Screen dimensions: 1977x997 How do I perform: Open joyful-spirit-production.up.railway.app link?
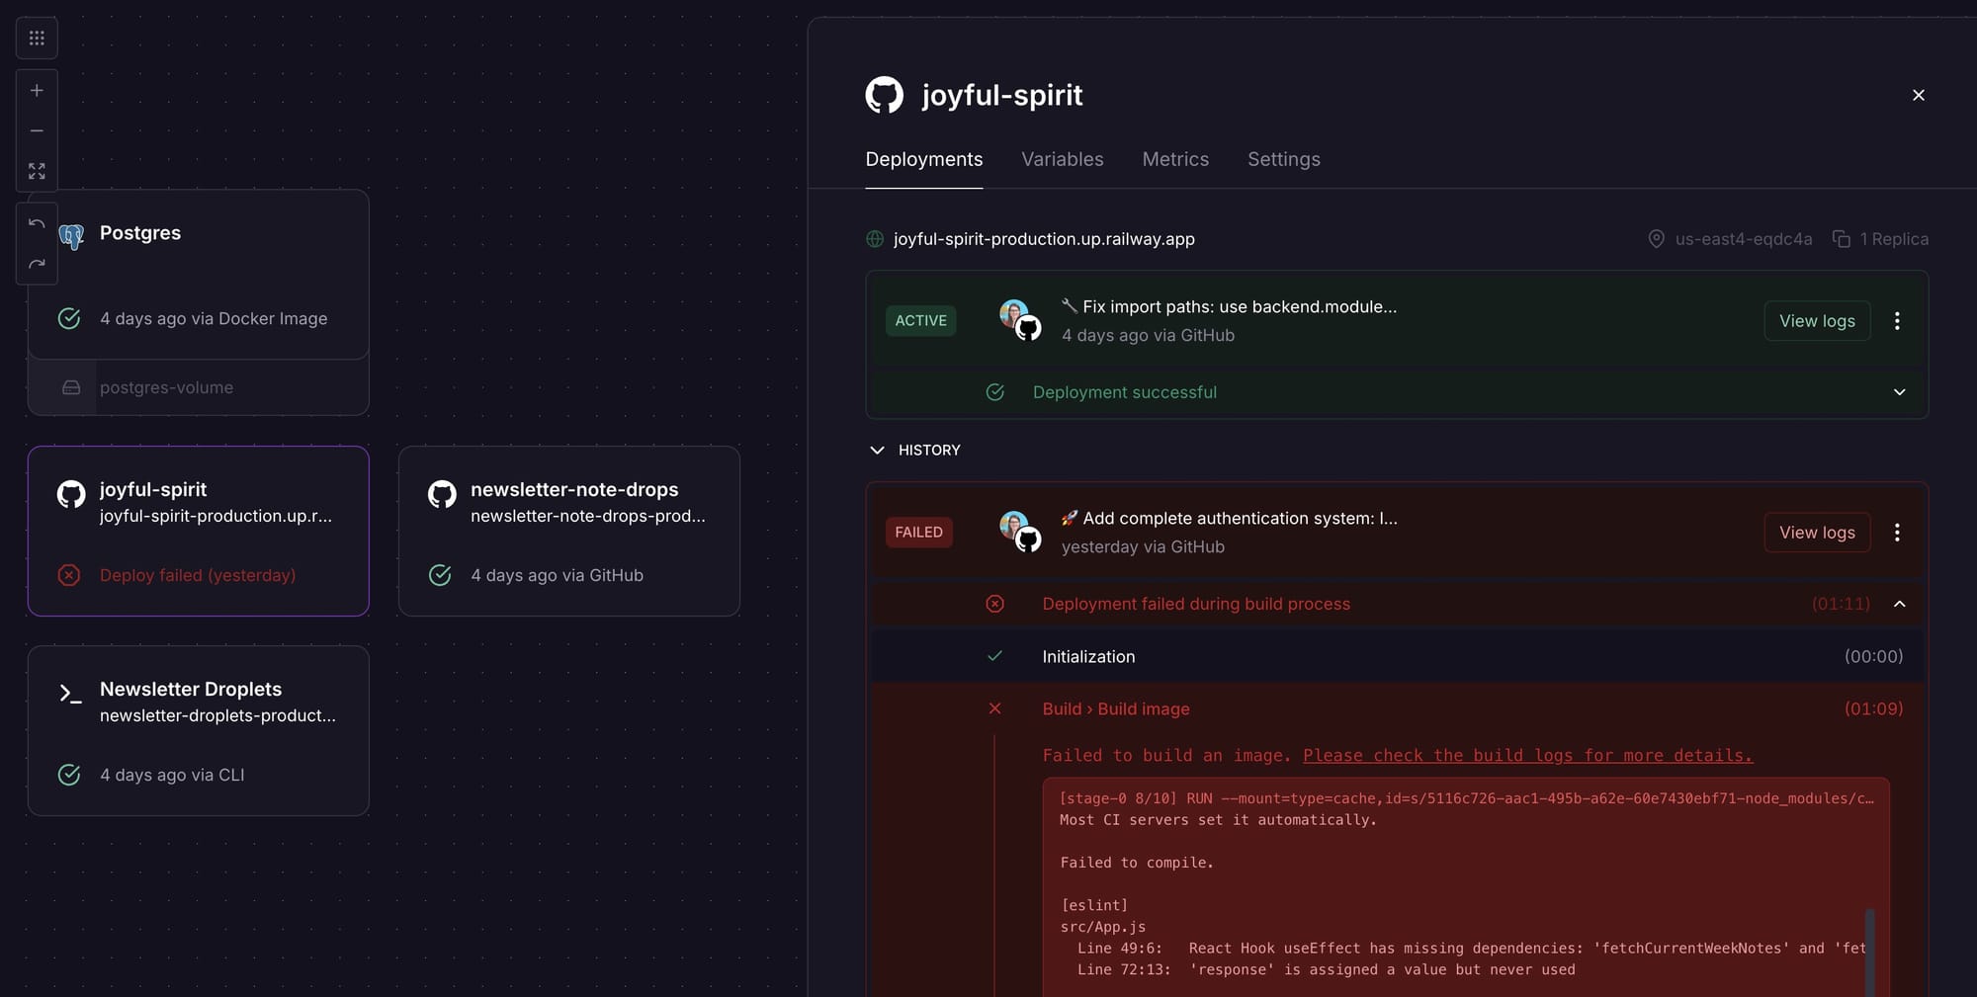pyautogui.click(x=1044, y=239)
